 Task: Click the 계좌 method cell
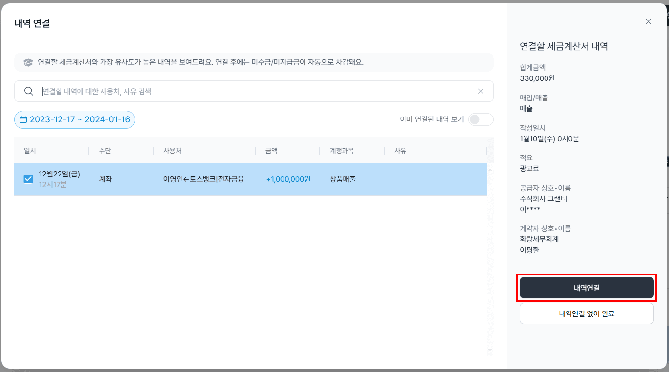(x=105, y=179)
